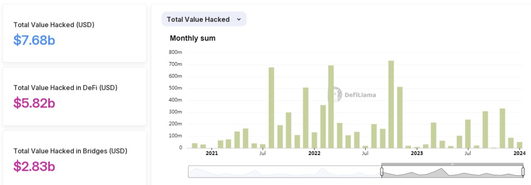Click the left handle of the range slider
Screen dimensions: 531x185
(382, 172)
